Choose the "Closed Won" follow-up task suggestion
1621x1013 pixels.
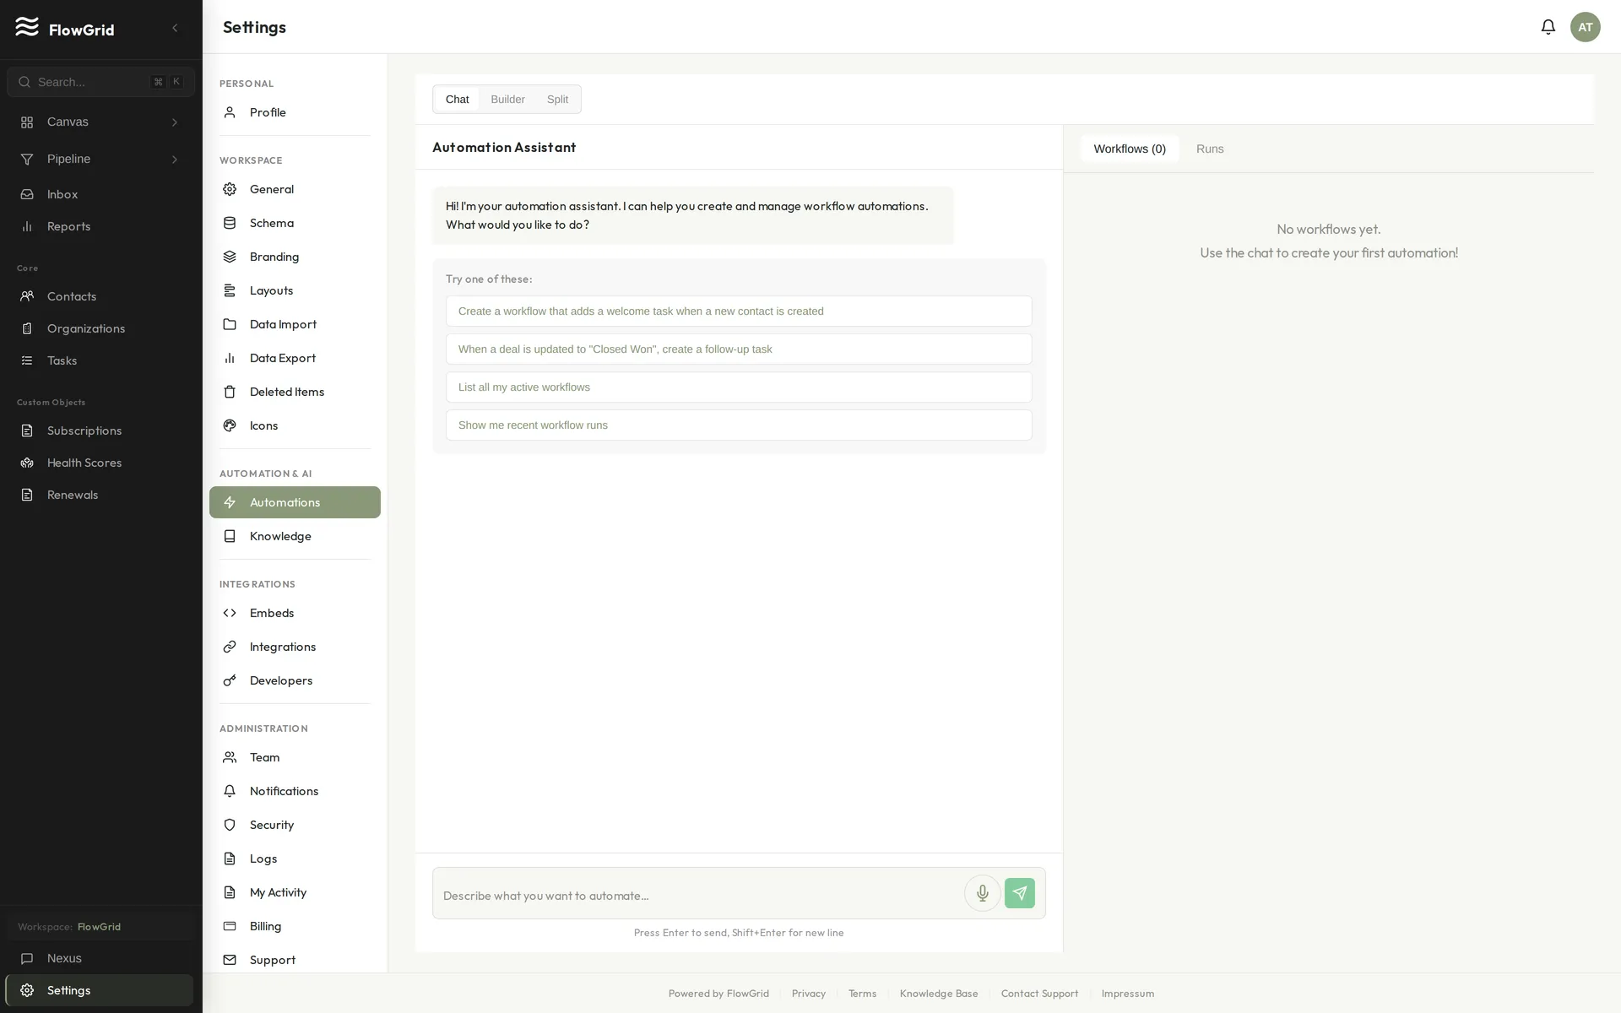pyautogui.click(x=739, y=349)
